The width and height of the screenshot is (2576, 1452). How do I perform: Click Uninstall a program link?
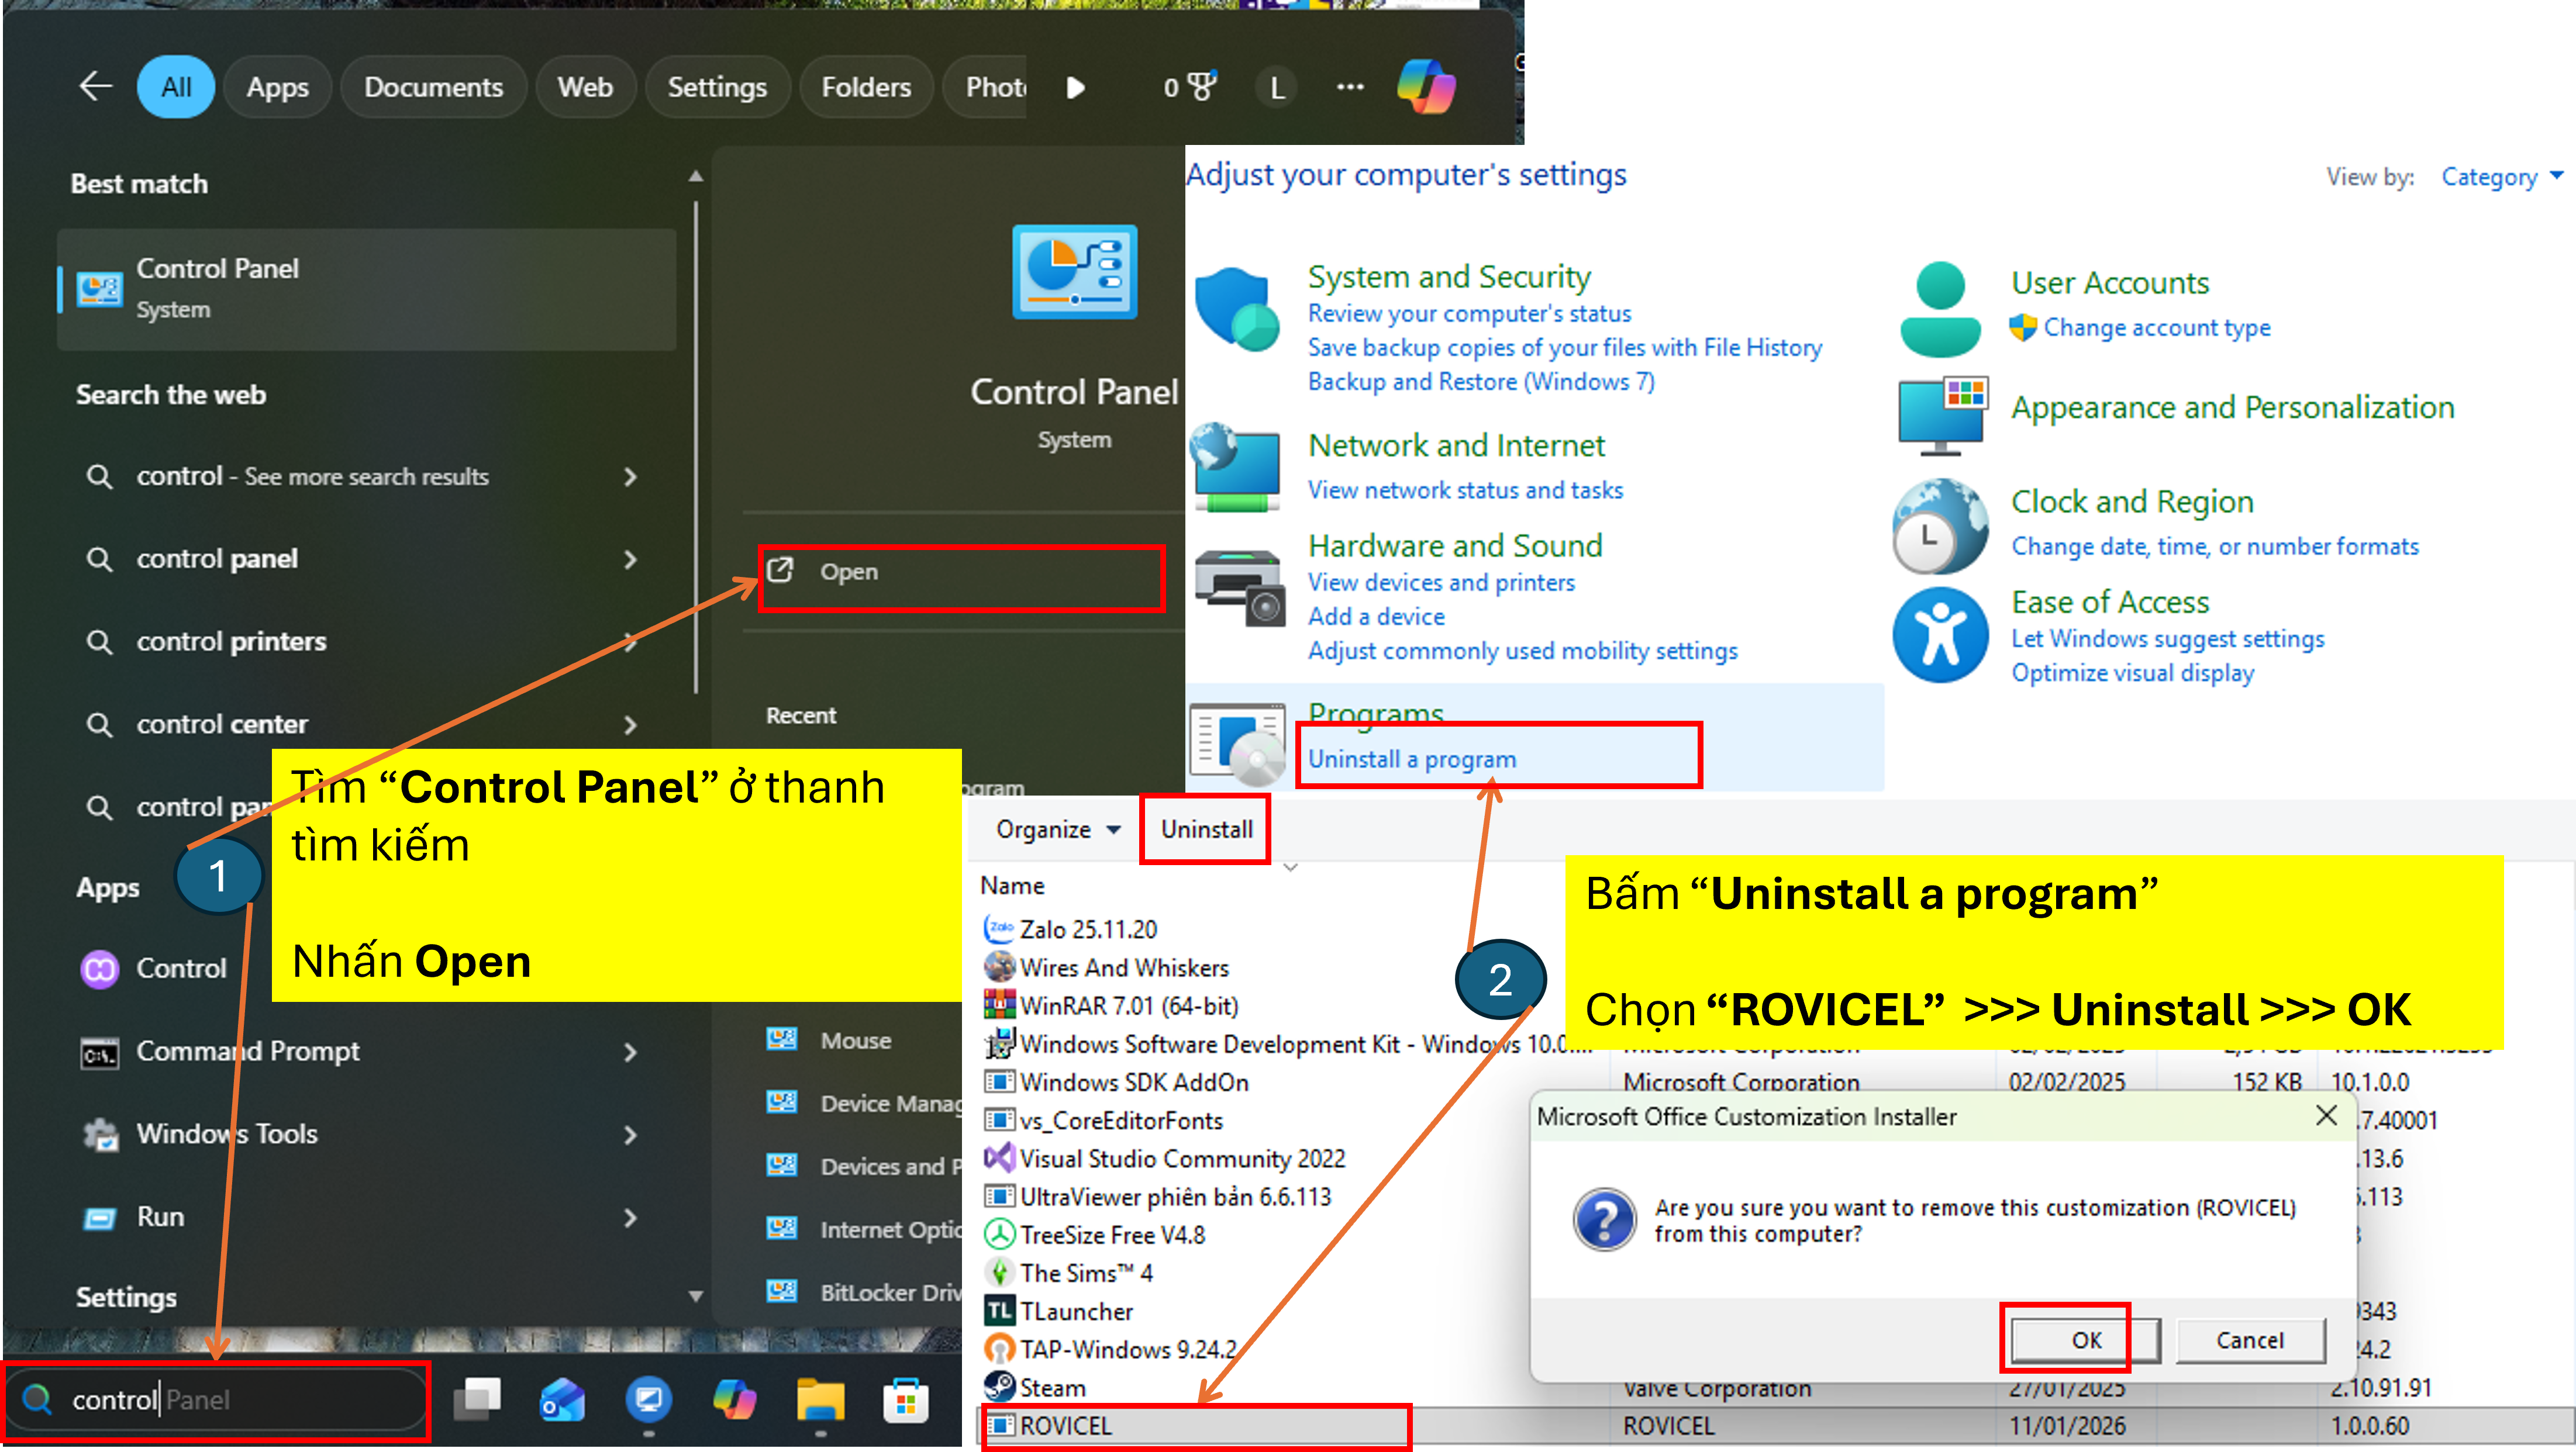tap(1411, 759)
